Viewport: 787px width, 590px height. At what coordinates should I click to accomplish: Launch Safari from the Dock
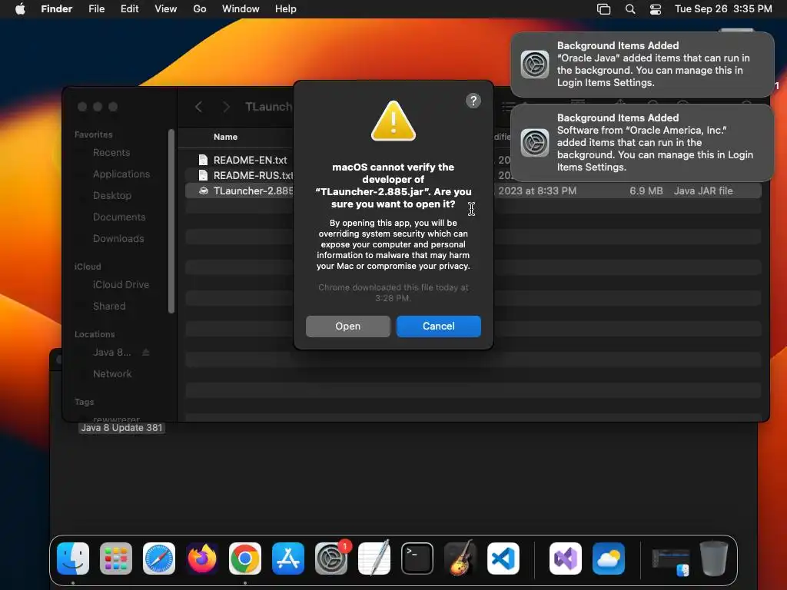click(159, 559)
